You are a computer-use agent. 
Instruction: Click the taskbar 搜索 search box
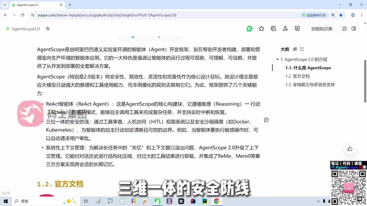(46, 201)
